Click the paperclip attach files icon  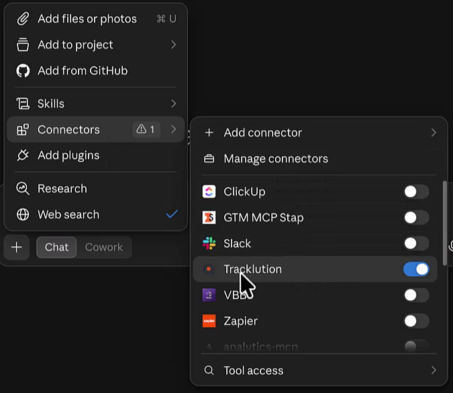pos(23,19)
